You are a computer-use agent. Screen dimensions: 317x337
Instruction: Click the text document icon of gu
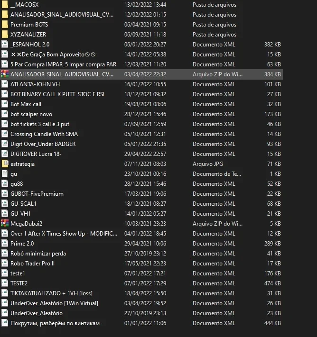[5, 173]
